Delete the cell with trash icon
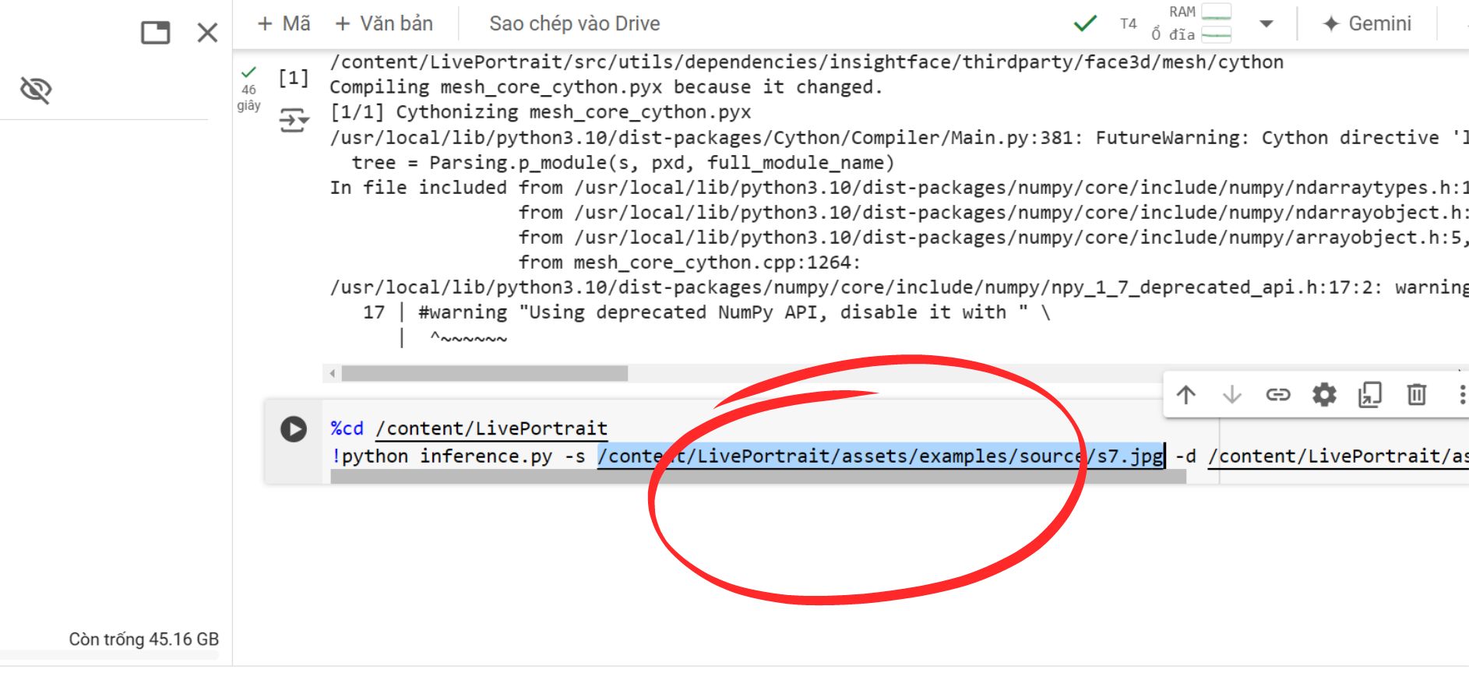1469x673 pixels. coord(1417,395)
